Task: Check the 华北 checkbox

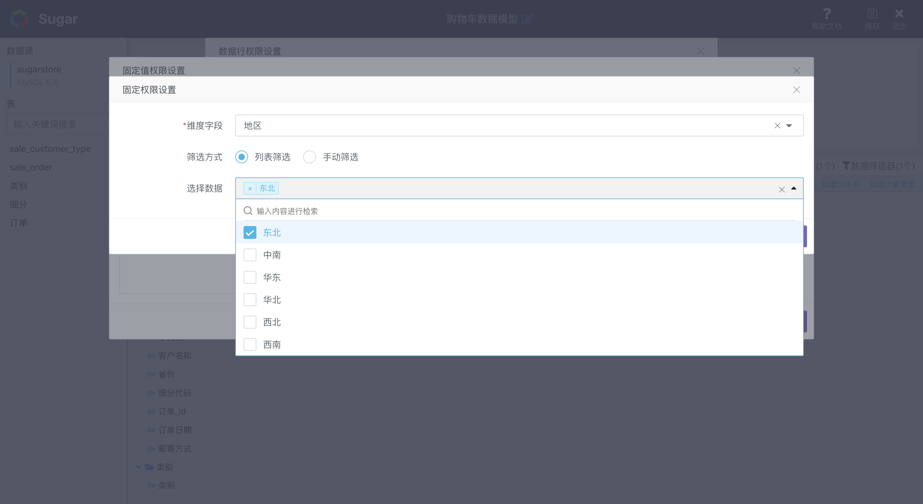Action: pos(250,300)
